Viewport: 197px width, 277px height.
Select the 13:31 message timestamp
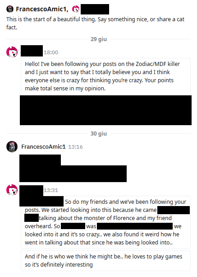(51, 190)
